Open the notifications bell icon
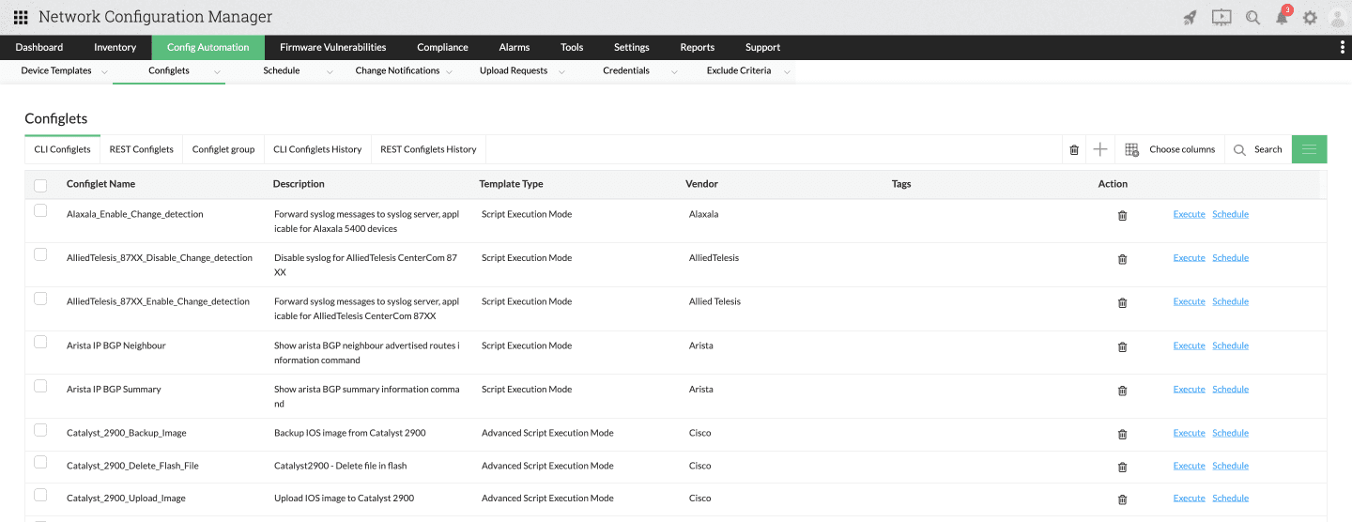Image resolution: width=1352 pixels, height=522 pixels. pos(1282,17)
